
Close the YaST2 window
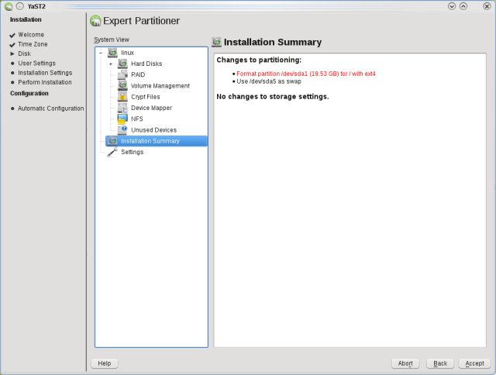pos(487,6)
